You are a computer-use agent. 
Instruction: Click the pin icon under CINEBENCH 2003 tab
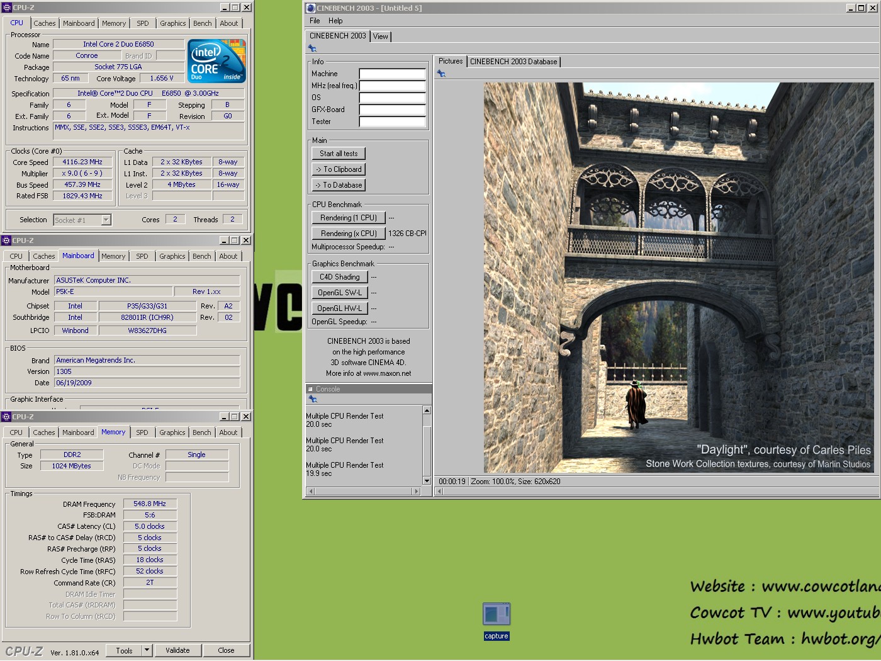point(312,48)
